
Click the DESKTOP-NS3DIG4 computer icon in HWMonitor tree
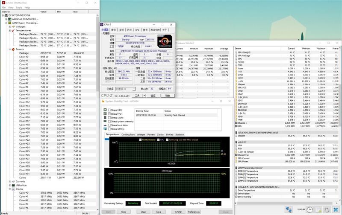tap(6, 15)
